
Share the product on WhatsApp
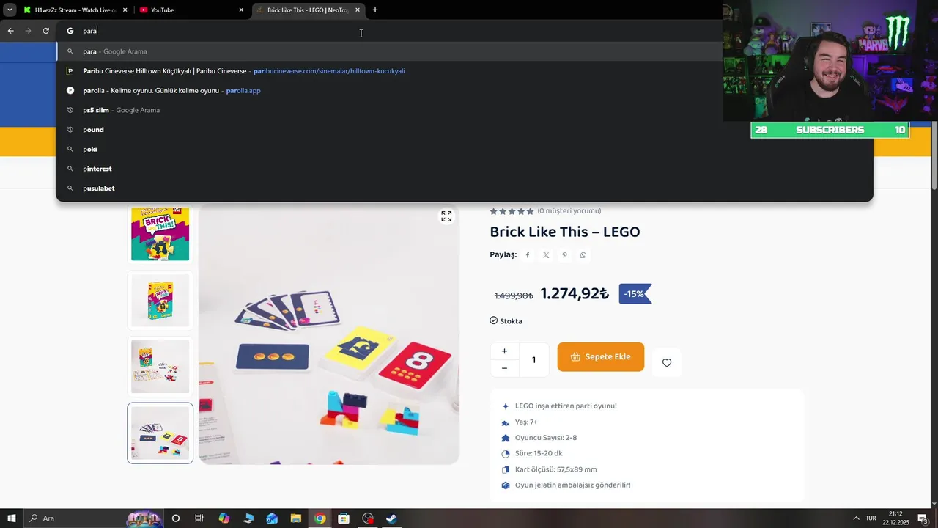coord(583,255)
